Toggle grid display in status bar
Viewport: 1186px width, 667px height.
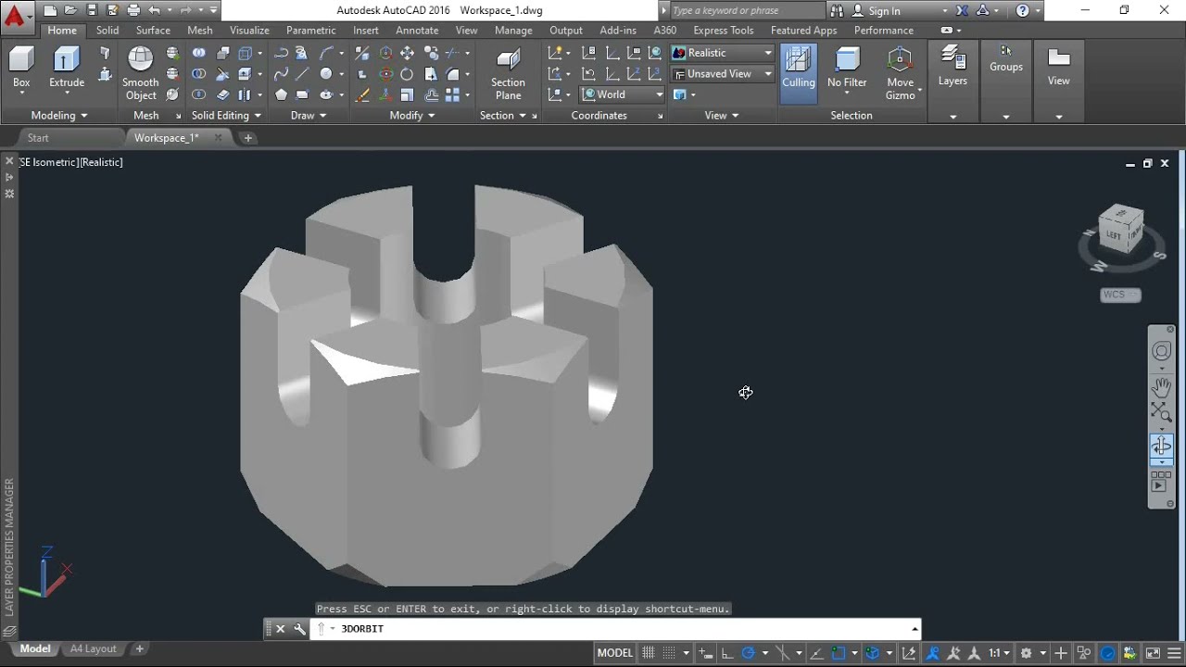click(649, 653)
